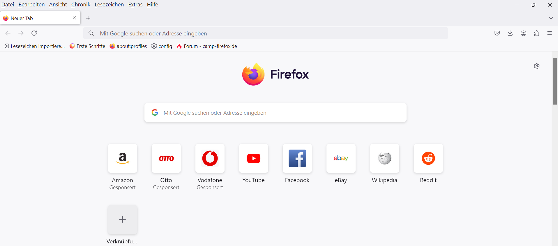
Task: Open the YouTube shortcut tile
Action: coord(254,159)
